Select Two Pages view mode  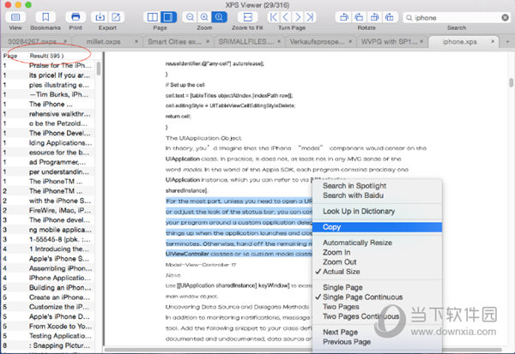point(377,307)
